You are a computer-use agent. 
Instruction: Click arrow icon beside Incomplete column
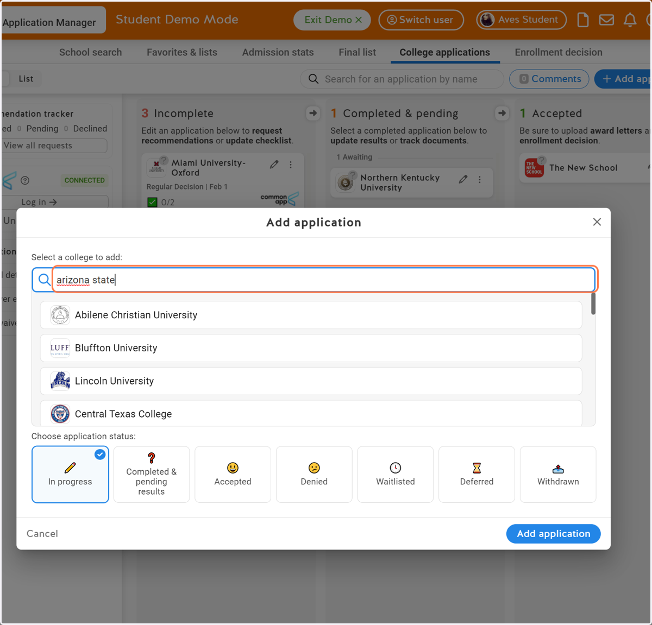tap(313, 113)
